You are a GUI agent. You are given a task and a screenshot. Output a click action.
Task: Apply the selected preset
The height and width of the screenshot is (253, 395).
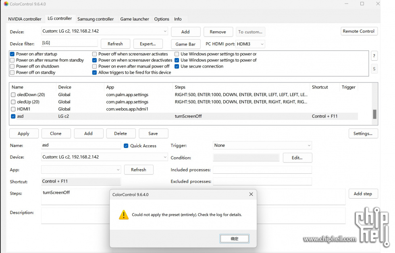[24, 134]
